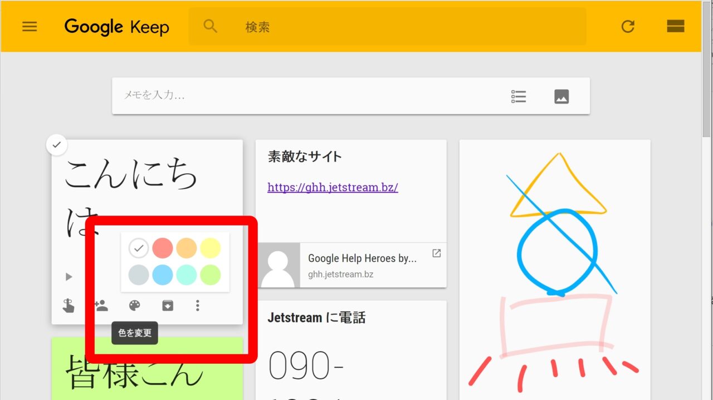Screen dimensions: 713x400
Task: Click the reminder finger icon on note
Action: click(69, 305)
